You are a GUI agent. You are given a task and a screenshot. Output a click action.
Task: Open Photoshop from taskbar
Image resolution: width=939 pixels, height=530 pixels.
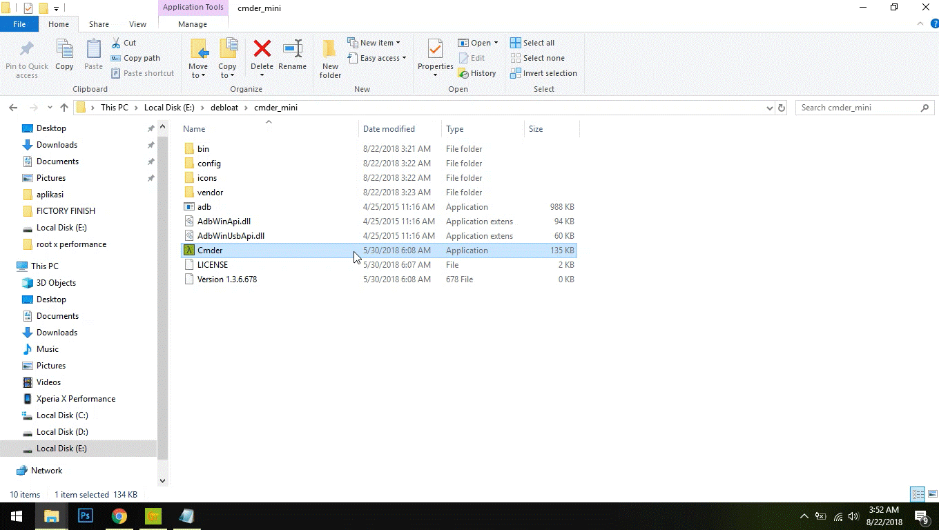(86, 516)
